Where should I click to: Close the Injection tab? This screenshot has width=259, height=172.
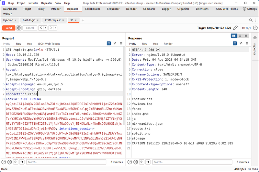pyautogui.click(x=16, y=20)
